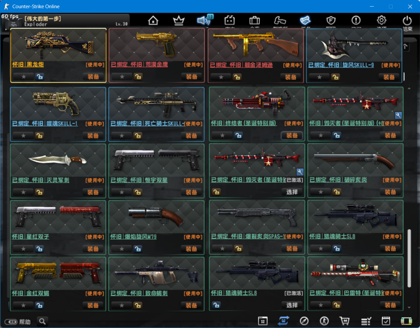420x328 pixels.
Task: Click the checklist icon in bottom bar
Action: (366, 321)
